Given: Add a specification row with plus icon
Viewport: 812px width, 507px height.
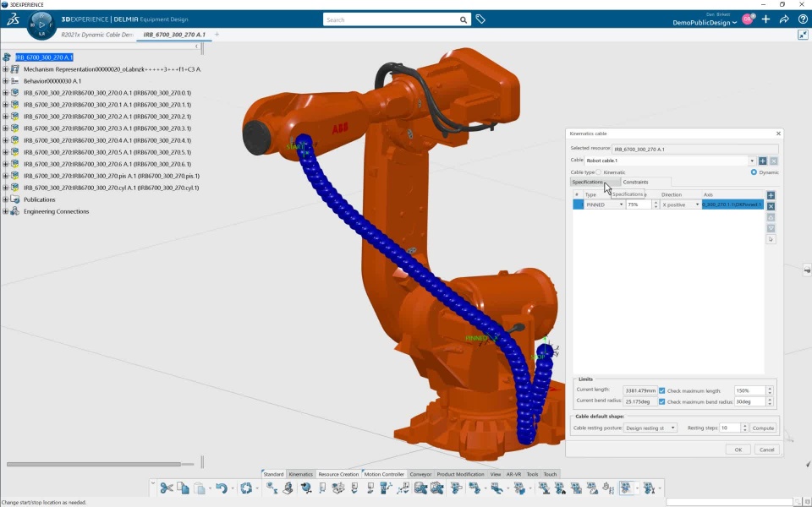Looking at the screenshot, I should (771, 195).
